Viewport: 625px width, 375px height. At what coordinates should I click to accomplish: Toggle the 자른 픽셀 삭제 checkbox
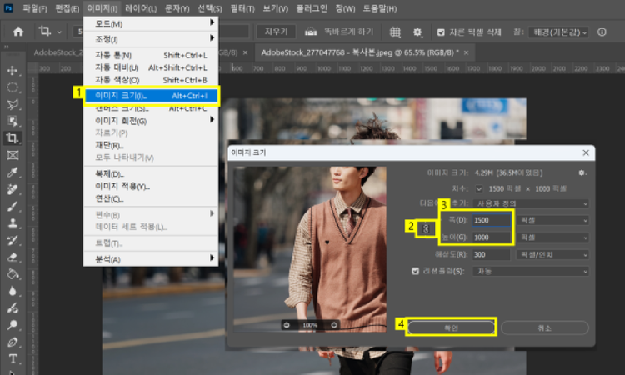(441, 32)
